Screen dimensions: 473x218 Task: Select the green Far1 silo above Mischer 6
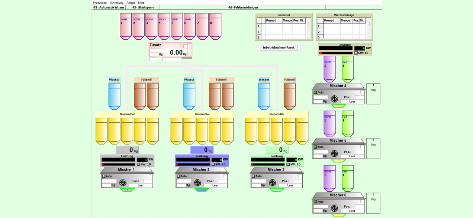(348, 178)
